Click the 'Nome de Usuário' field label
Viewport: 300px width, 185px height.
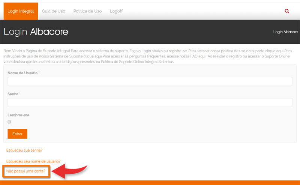pos(23,73)
